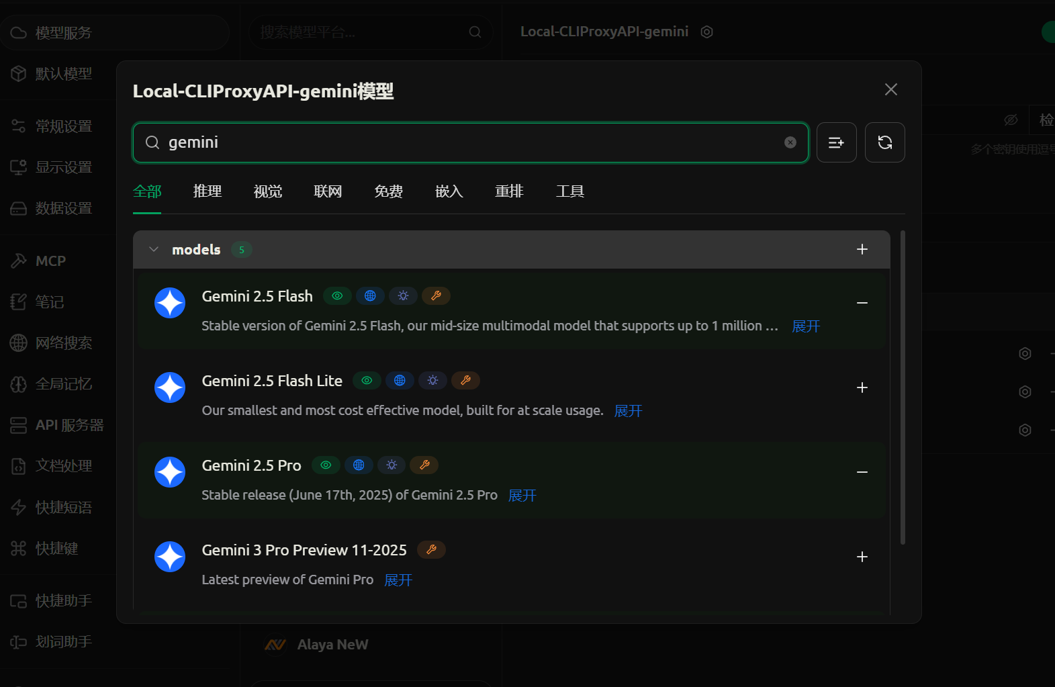Refresh the model list
The width and height of the screenshot is (1055, 687).
point(884,142)
